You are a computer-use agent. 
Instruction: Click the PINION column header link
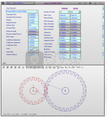65,8
